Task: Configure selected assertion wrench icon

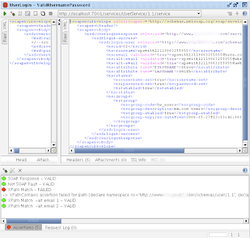Action: pyautogui.click(x=12, y=171)
